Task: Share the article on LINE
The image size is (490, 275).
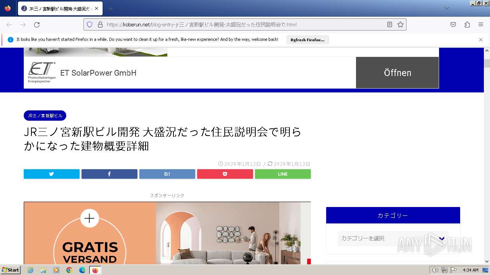Action: tap(283, 174)
